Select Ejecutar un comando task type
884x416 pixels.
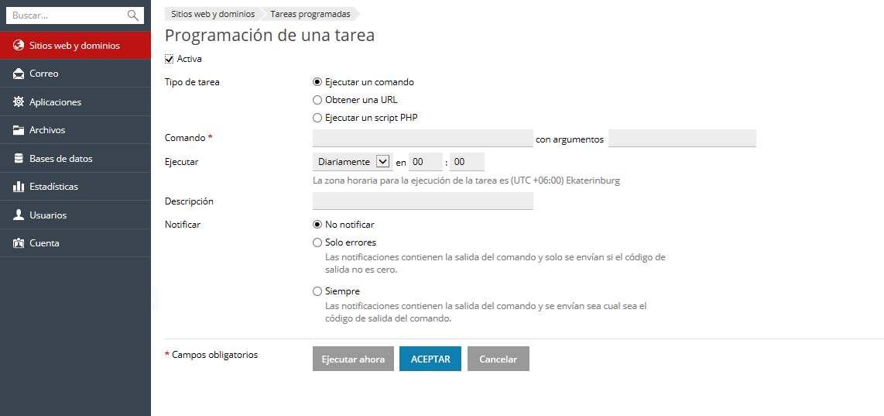click(x=317, y=82)
